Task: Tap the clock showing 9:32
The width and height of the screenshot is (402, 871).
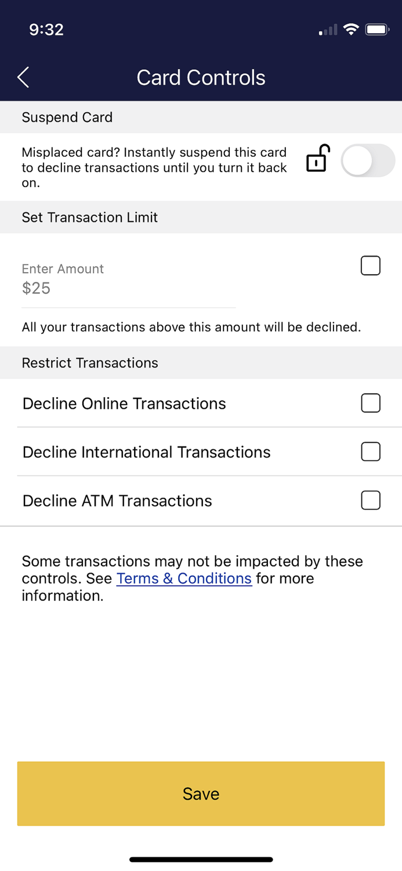Action: [x=46, y=30]
